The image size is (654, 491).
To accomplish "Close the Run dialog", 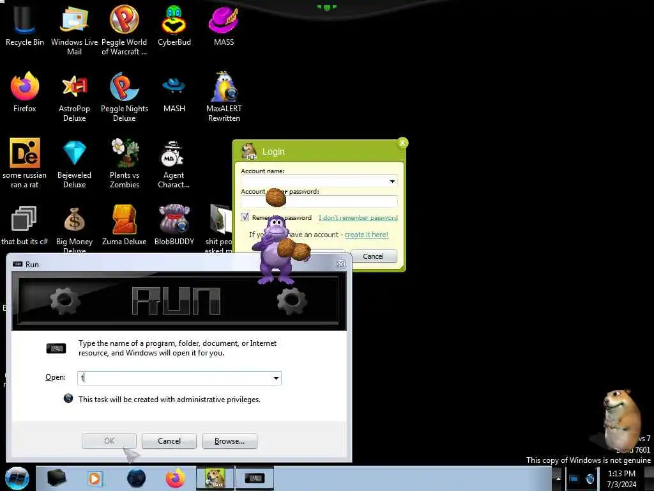I will [x=341, y=264].
